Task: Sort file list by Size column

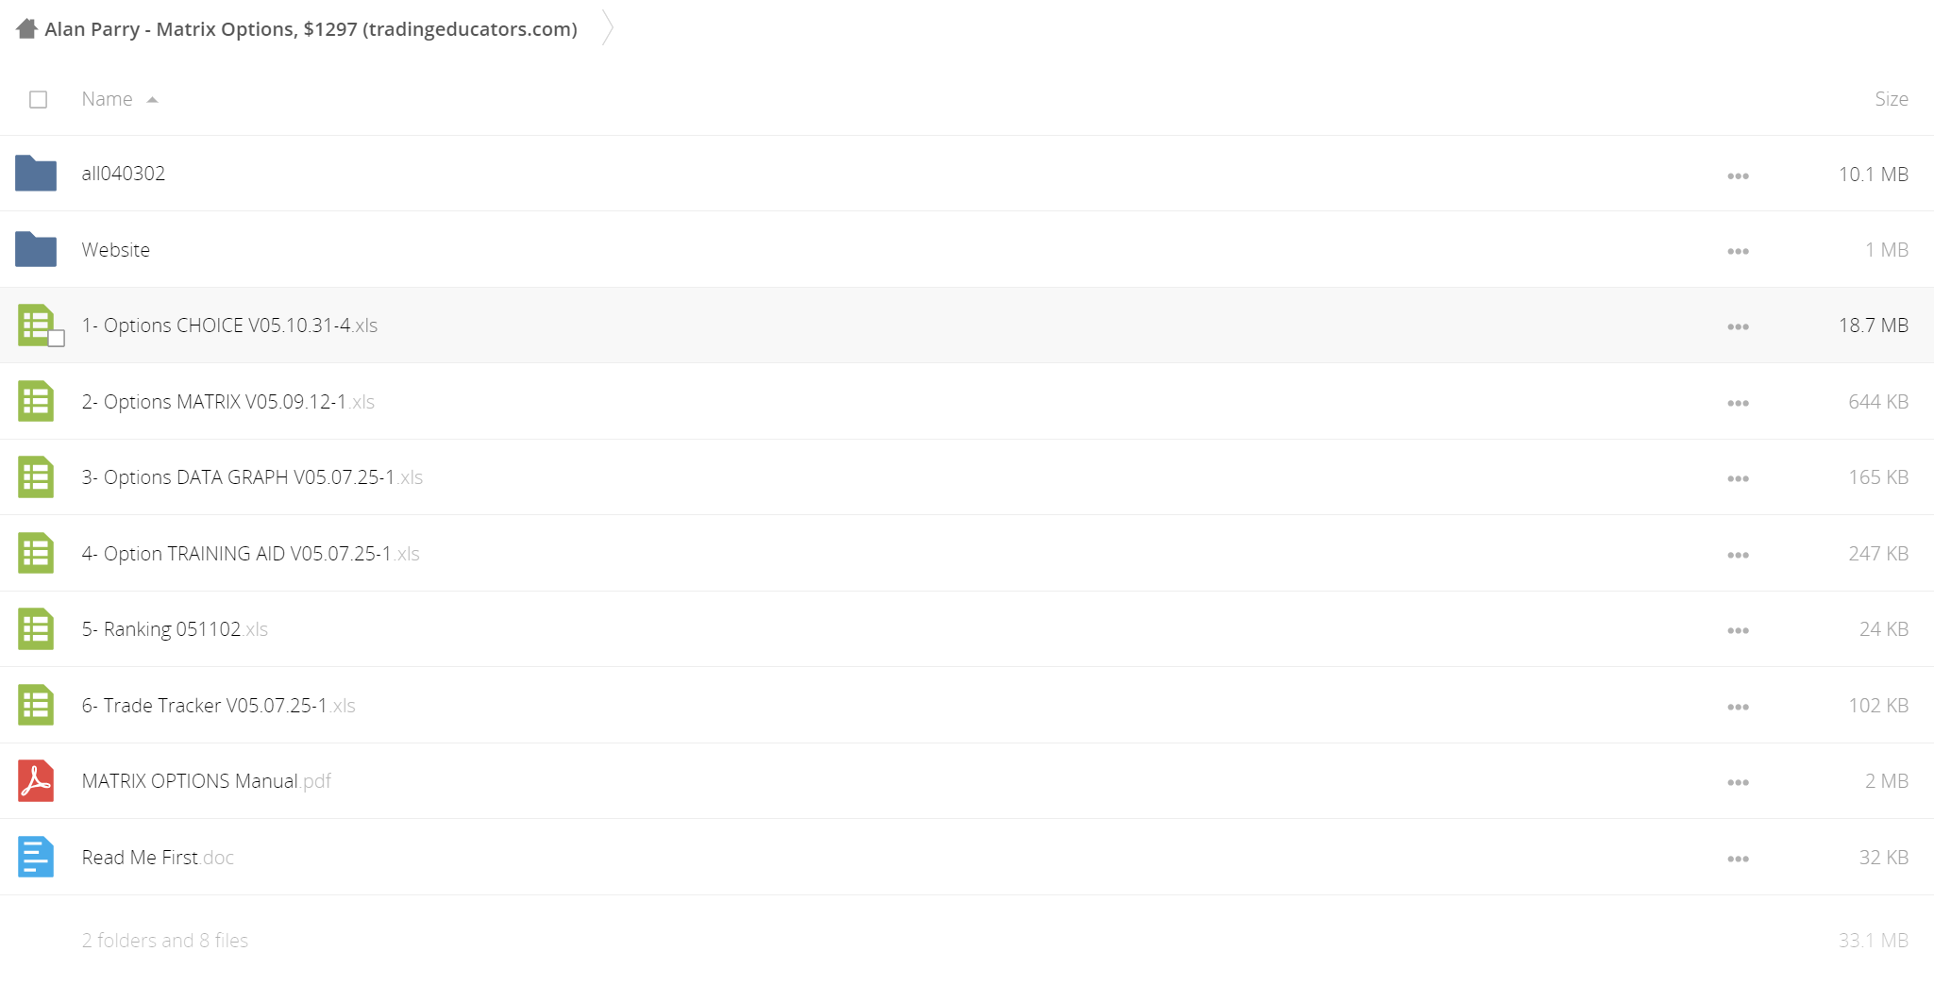Action: click(x=1891, y=99)
